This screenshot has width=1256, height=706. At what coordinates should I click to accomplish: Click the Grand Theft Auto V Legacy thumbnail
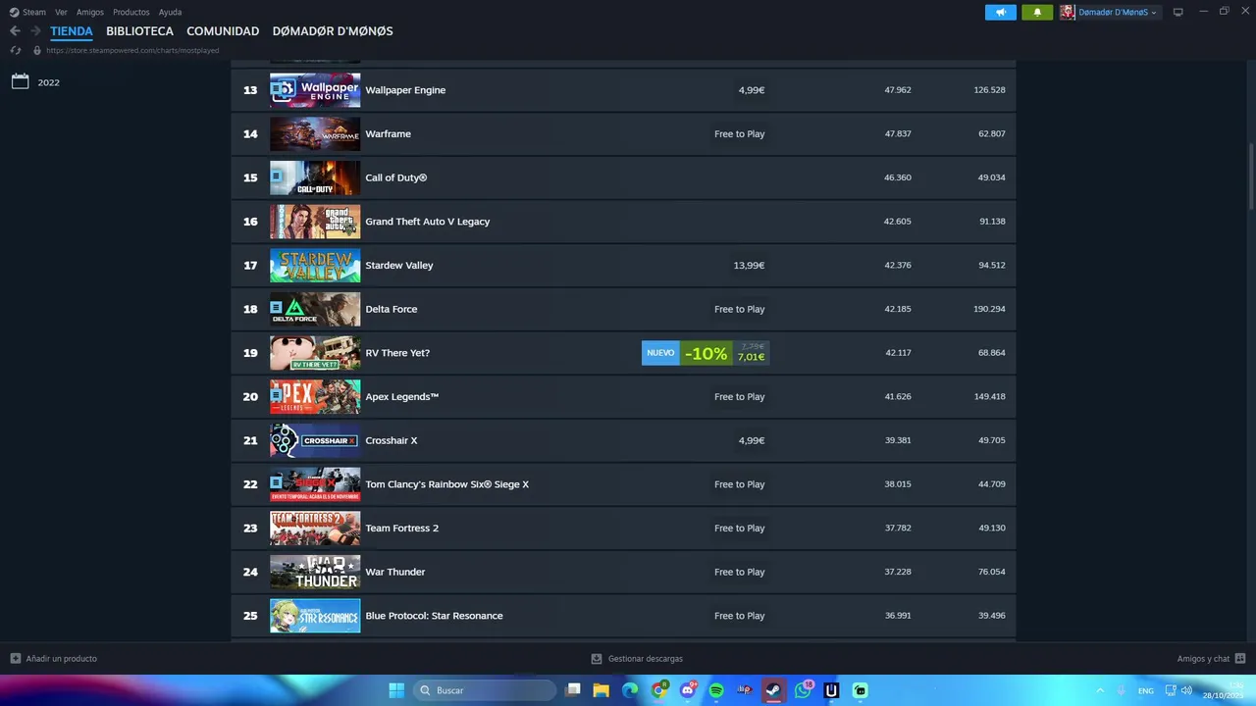point(315,222)
